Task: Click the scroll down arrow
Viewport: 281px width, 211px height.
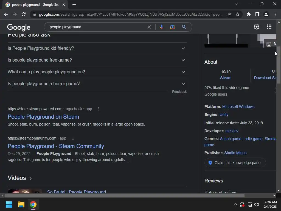Action: tap(279, 191)
